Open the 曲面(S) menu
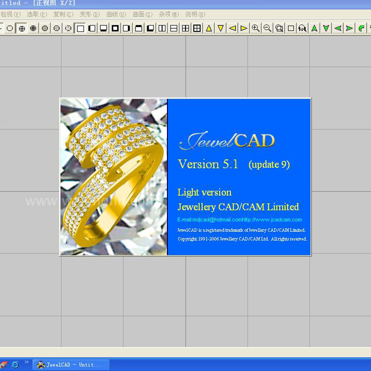 click(x=142, y=14)
